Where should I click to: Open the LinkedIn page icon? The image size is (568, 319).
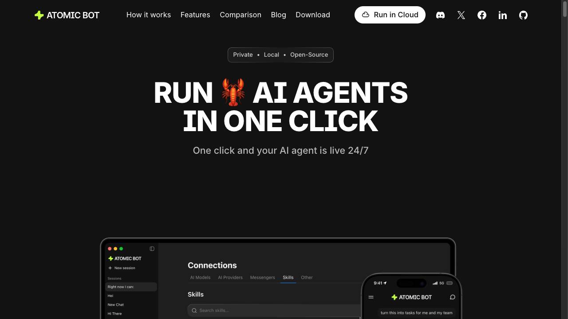[x=503, y=15]
